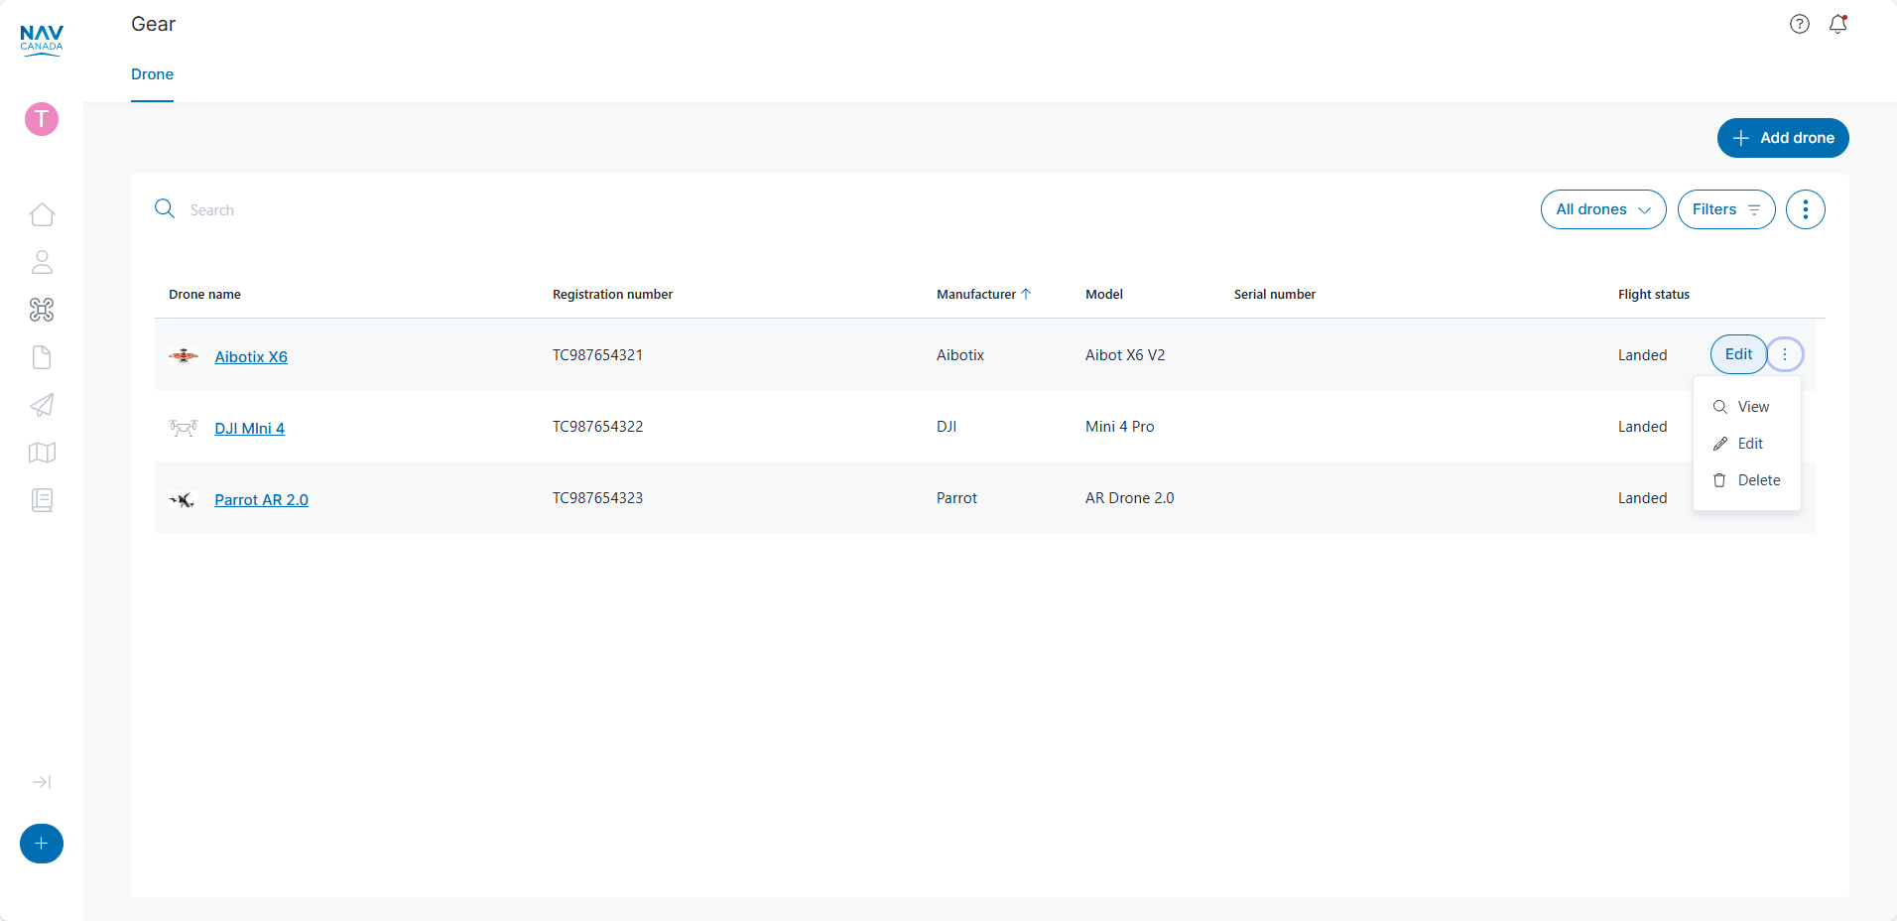Open the Aibotix X6 link
This screenshot has height=921, width=1897.
point(251,357)
